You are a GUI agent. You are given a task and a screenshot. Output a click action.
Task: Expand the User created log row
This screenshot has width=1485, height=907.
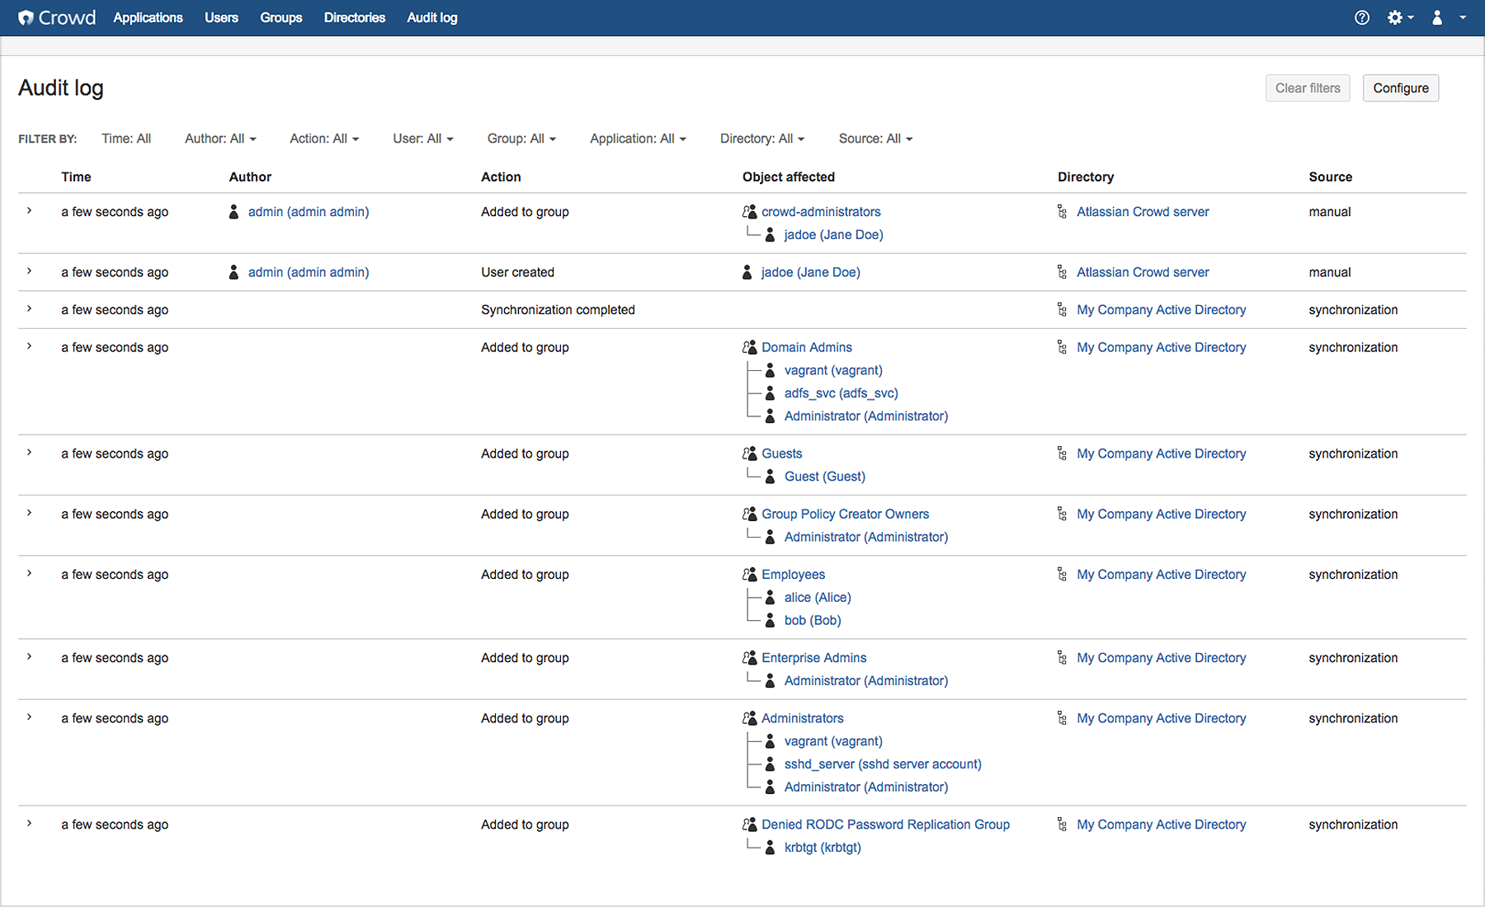tap(30, 271)
